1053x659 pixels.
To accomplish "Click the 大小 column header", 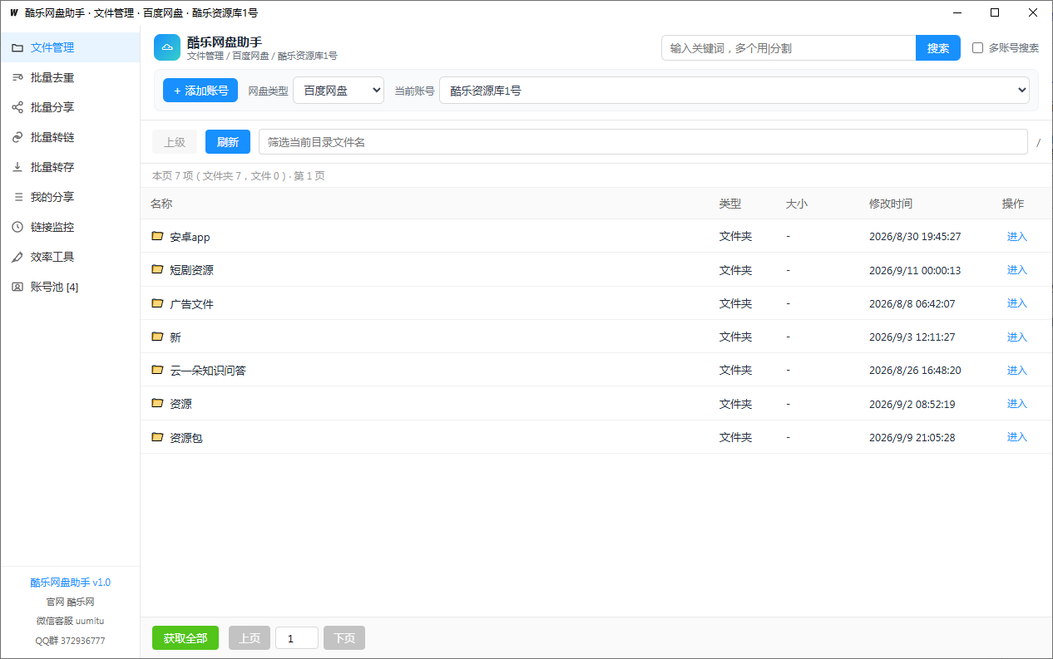I will pos(797,204).
